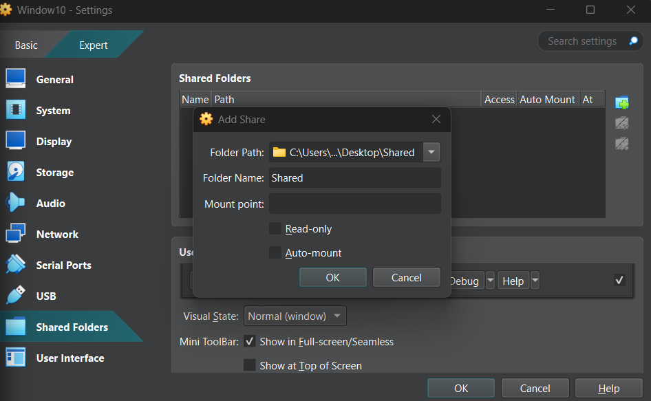Click the Network monitors icon in sidebar
The width and height of the screenshot is (651, 401).
click(16, 233)
